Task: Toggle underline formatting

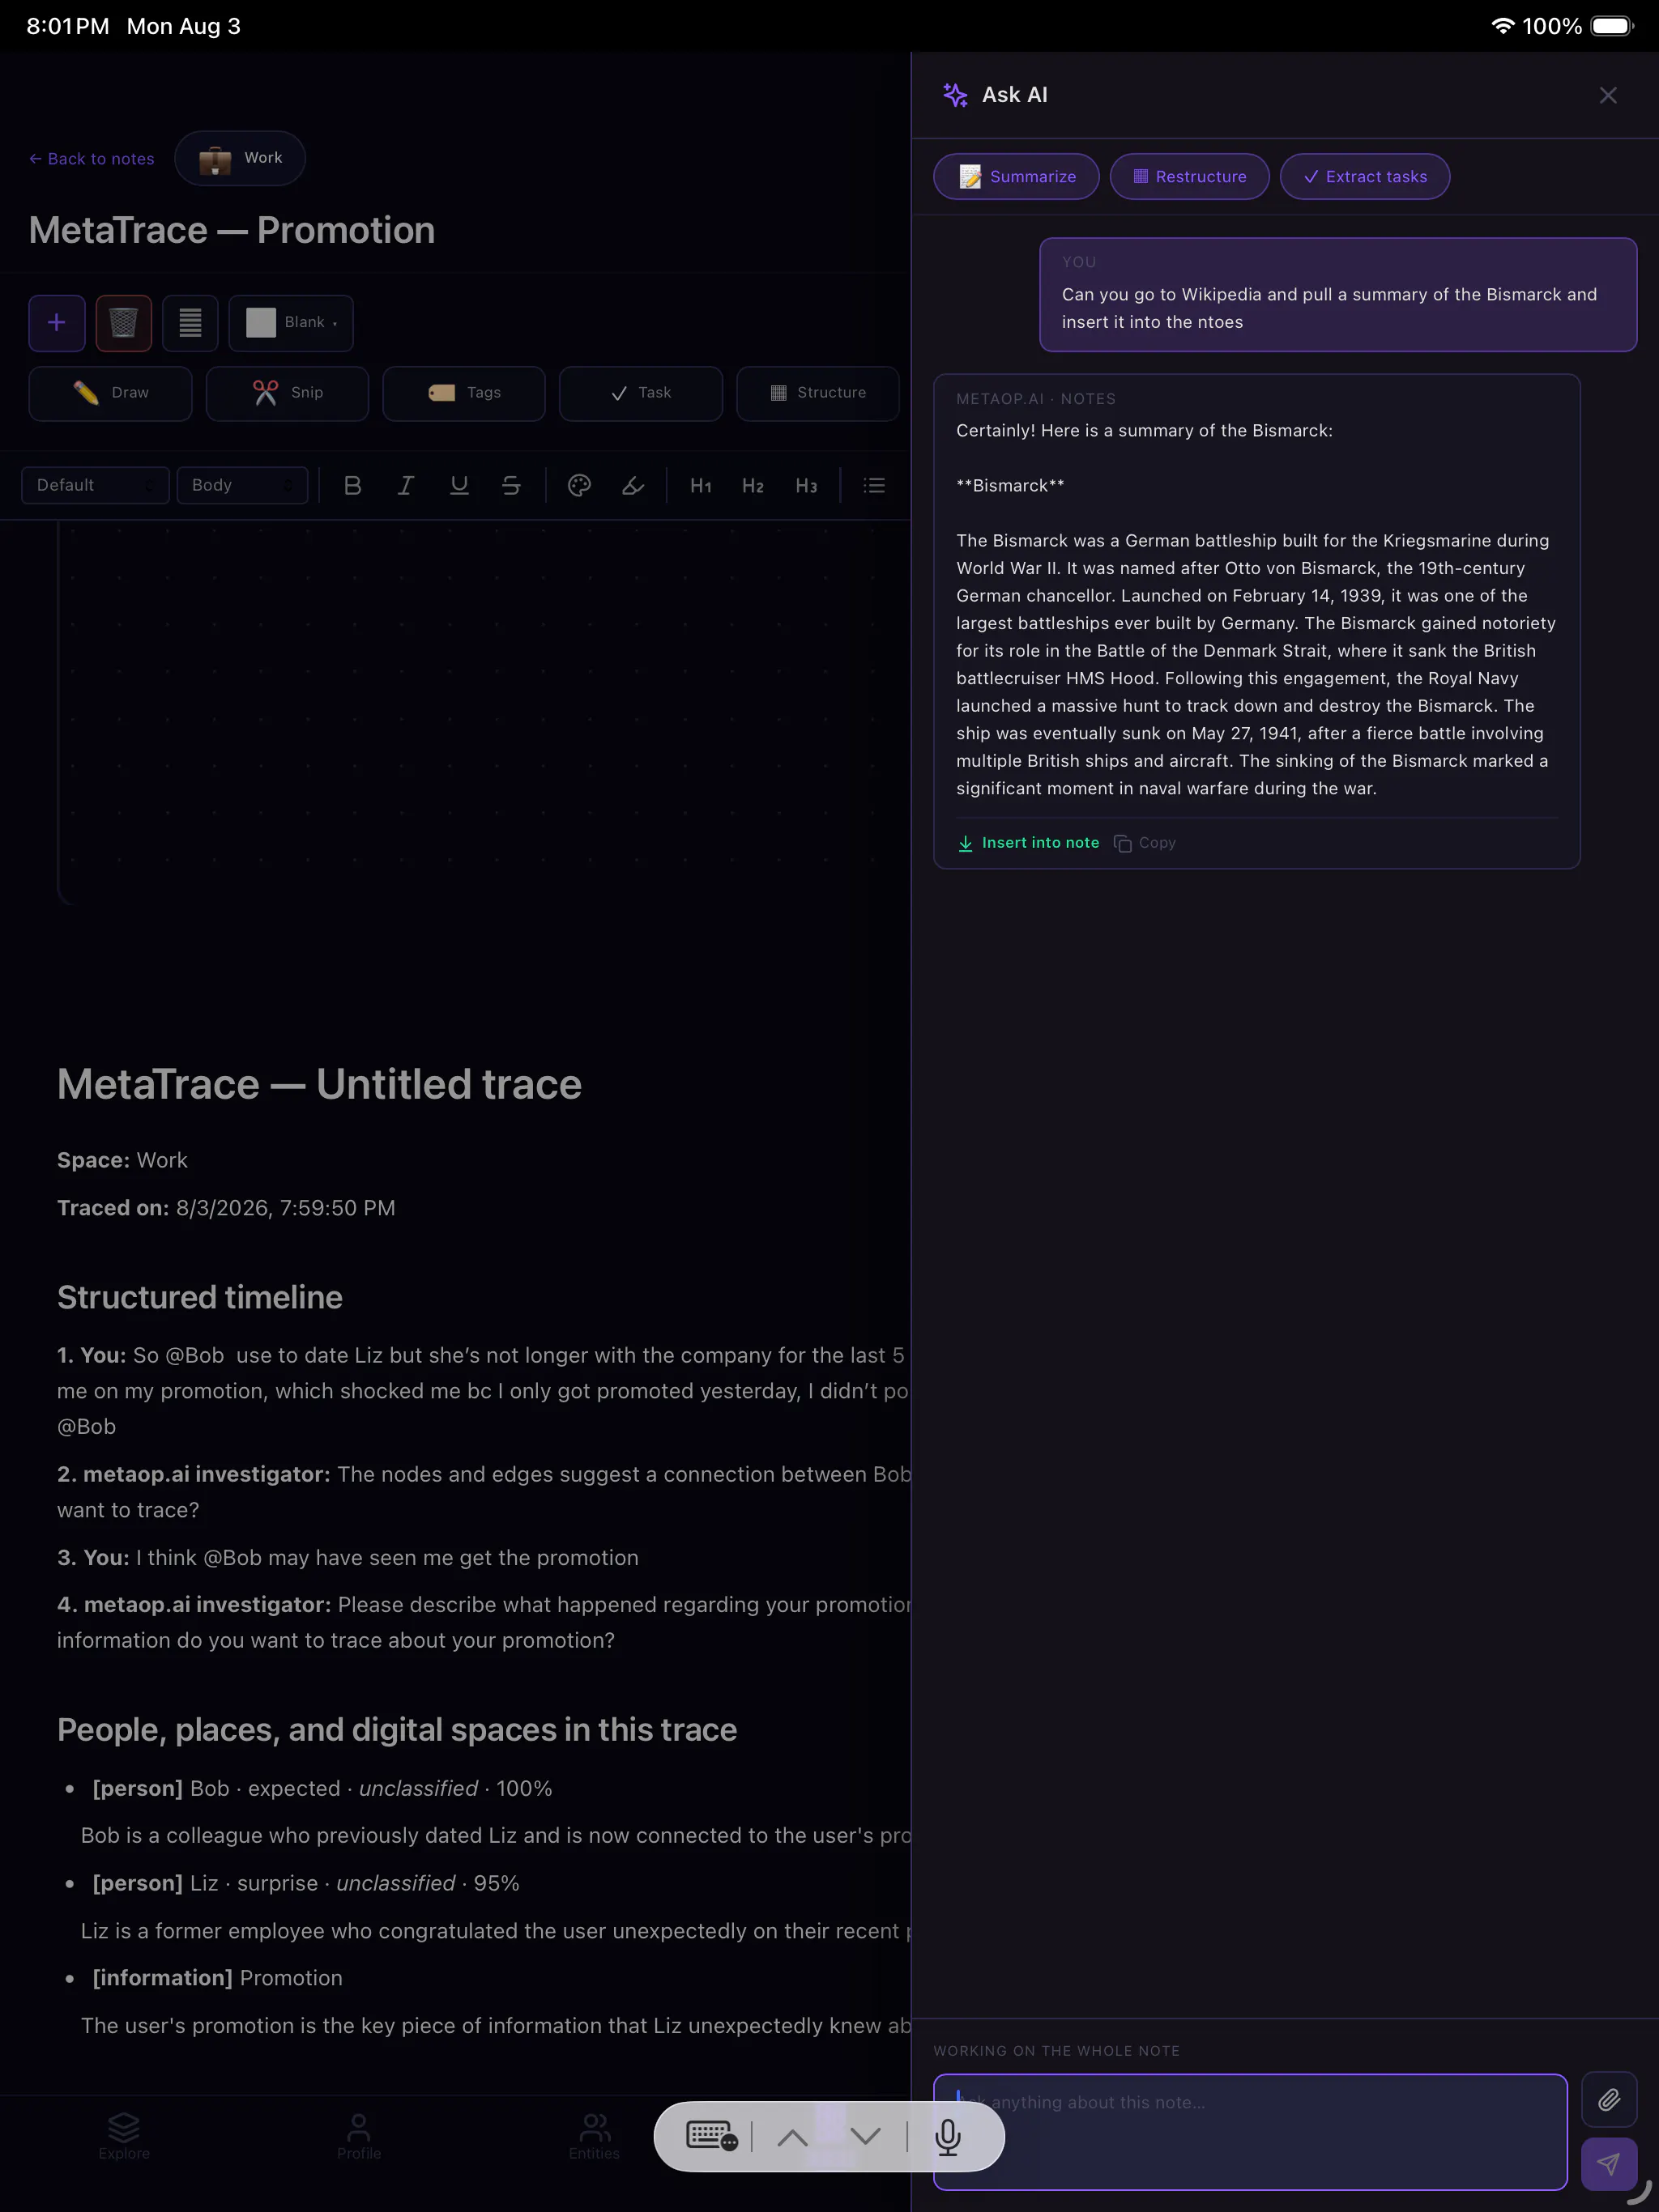Action: 459,485
